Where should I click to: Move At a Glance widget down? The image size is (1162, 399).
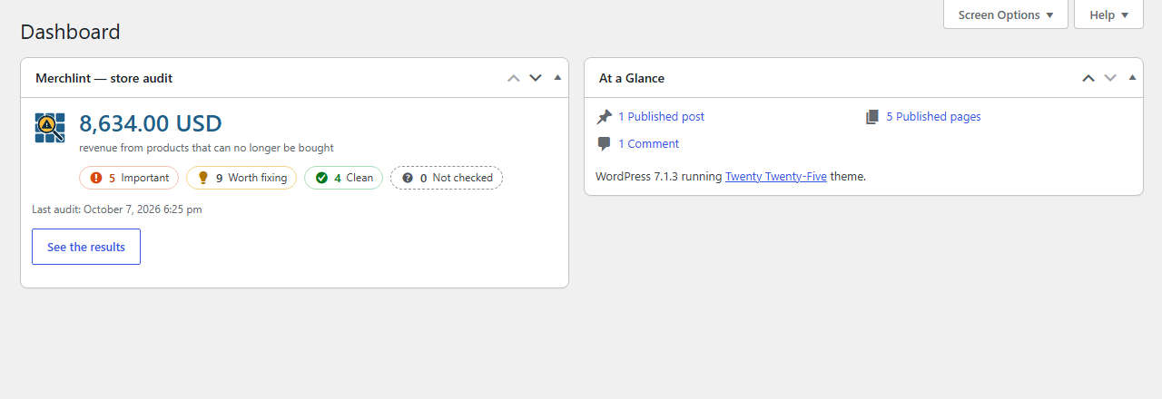(1110, 78)
